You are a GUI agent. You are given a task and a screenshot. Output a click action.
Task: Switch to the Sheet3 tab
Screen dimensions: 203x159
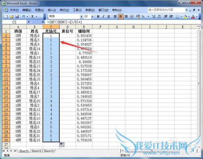click(x=49, y=151)
